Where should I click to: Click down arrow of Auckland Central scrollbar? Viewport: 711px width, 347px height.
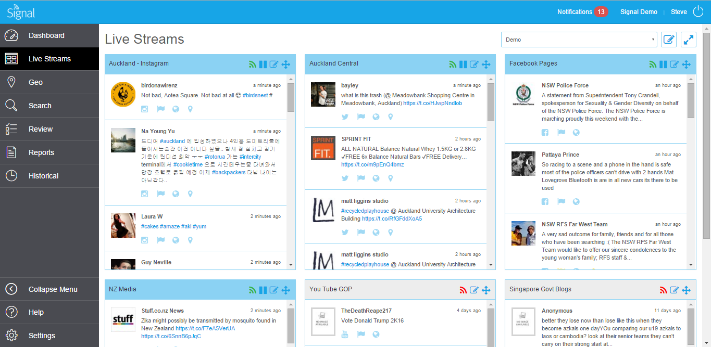(x=491, y=265)
